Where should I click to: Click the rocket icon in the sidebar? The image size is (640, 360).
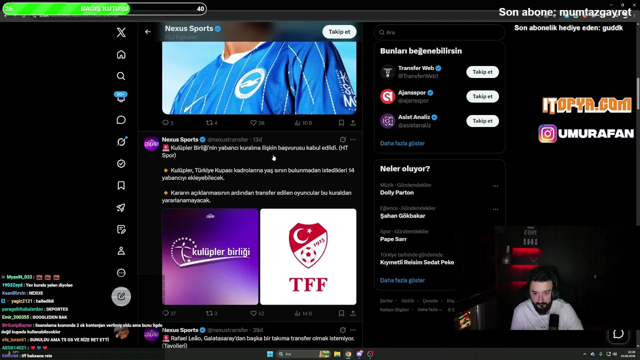tap(121, 207)
